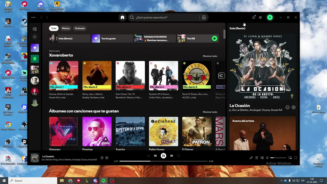The height and width of the screenshot is (184, 327).
Task: Open the Nueva carpeta desktop folder
Action: click(319, 109)
